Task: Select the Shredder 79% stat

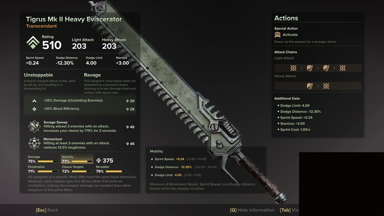Action: tap(111, 169)
